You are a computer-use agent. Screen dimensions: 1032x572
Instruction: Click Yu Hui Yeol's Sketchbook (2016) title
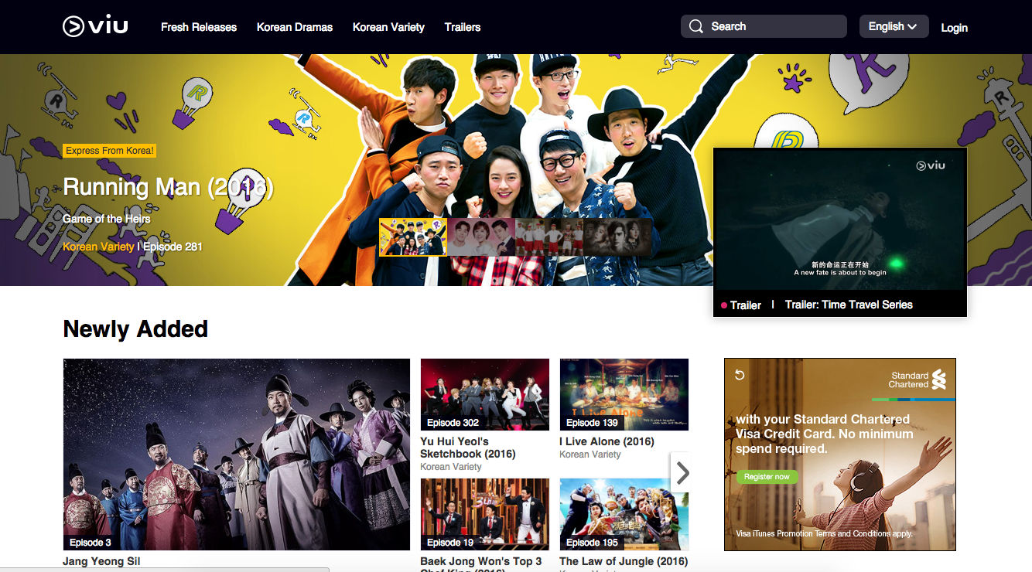click(468, 448)
